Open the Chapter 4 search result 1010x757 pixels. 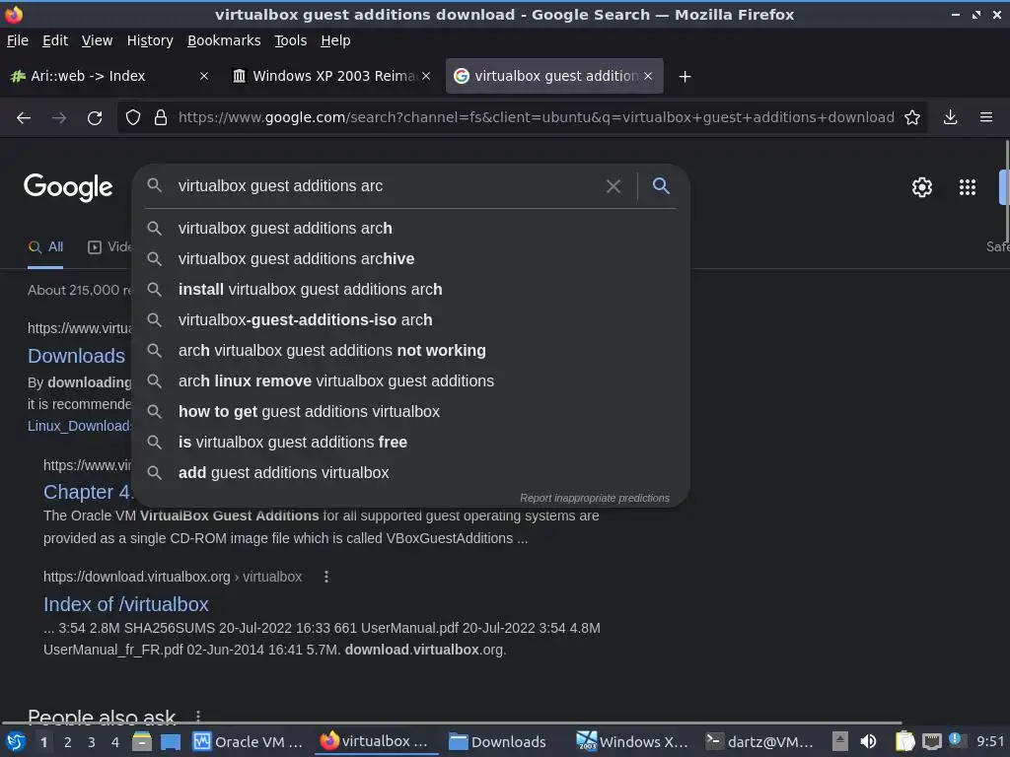pyautogui.click(x=88, y=492)
